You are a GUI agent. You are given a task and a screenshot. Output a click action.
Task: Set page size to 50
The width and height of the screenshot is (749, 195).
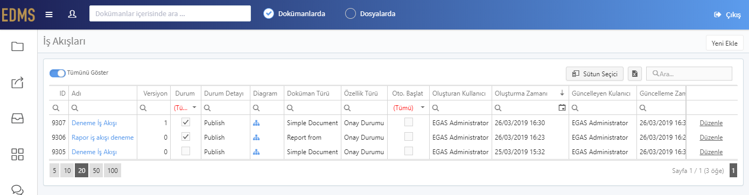[x=96, y=171]
